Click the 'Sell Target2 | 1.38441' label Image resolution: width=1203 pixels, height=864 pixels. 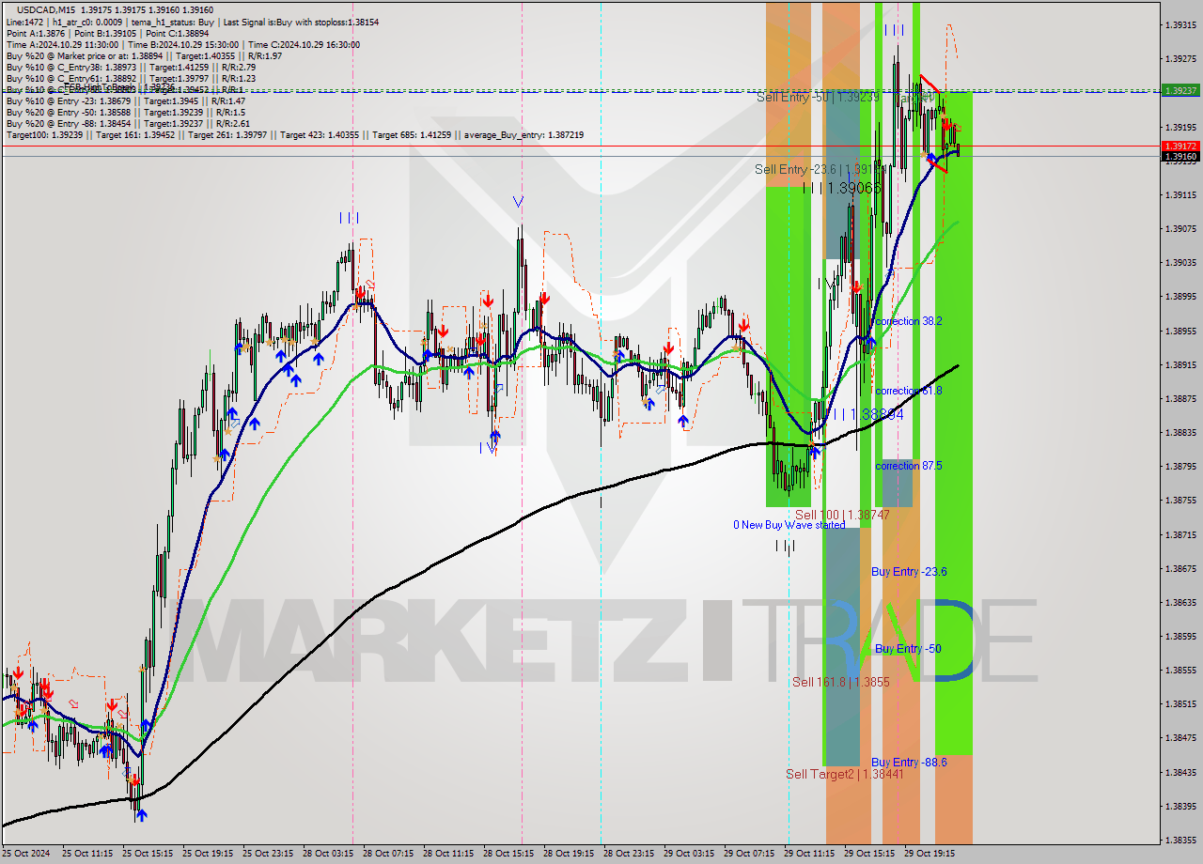[845, 774]
